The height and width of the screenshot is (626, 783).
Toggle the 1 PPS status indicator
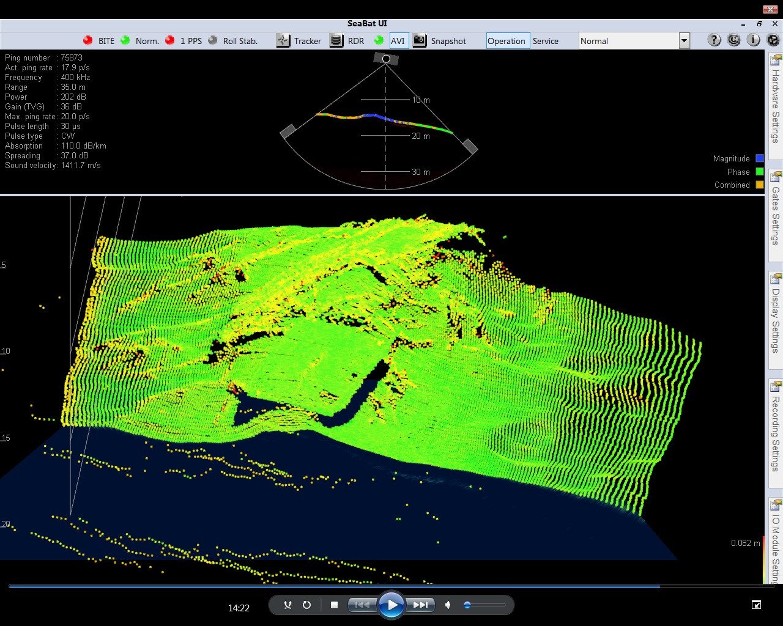[x=169, y=40]
